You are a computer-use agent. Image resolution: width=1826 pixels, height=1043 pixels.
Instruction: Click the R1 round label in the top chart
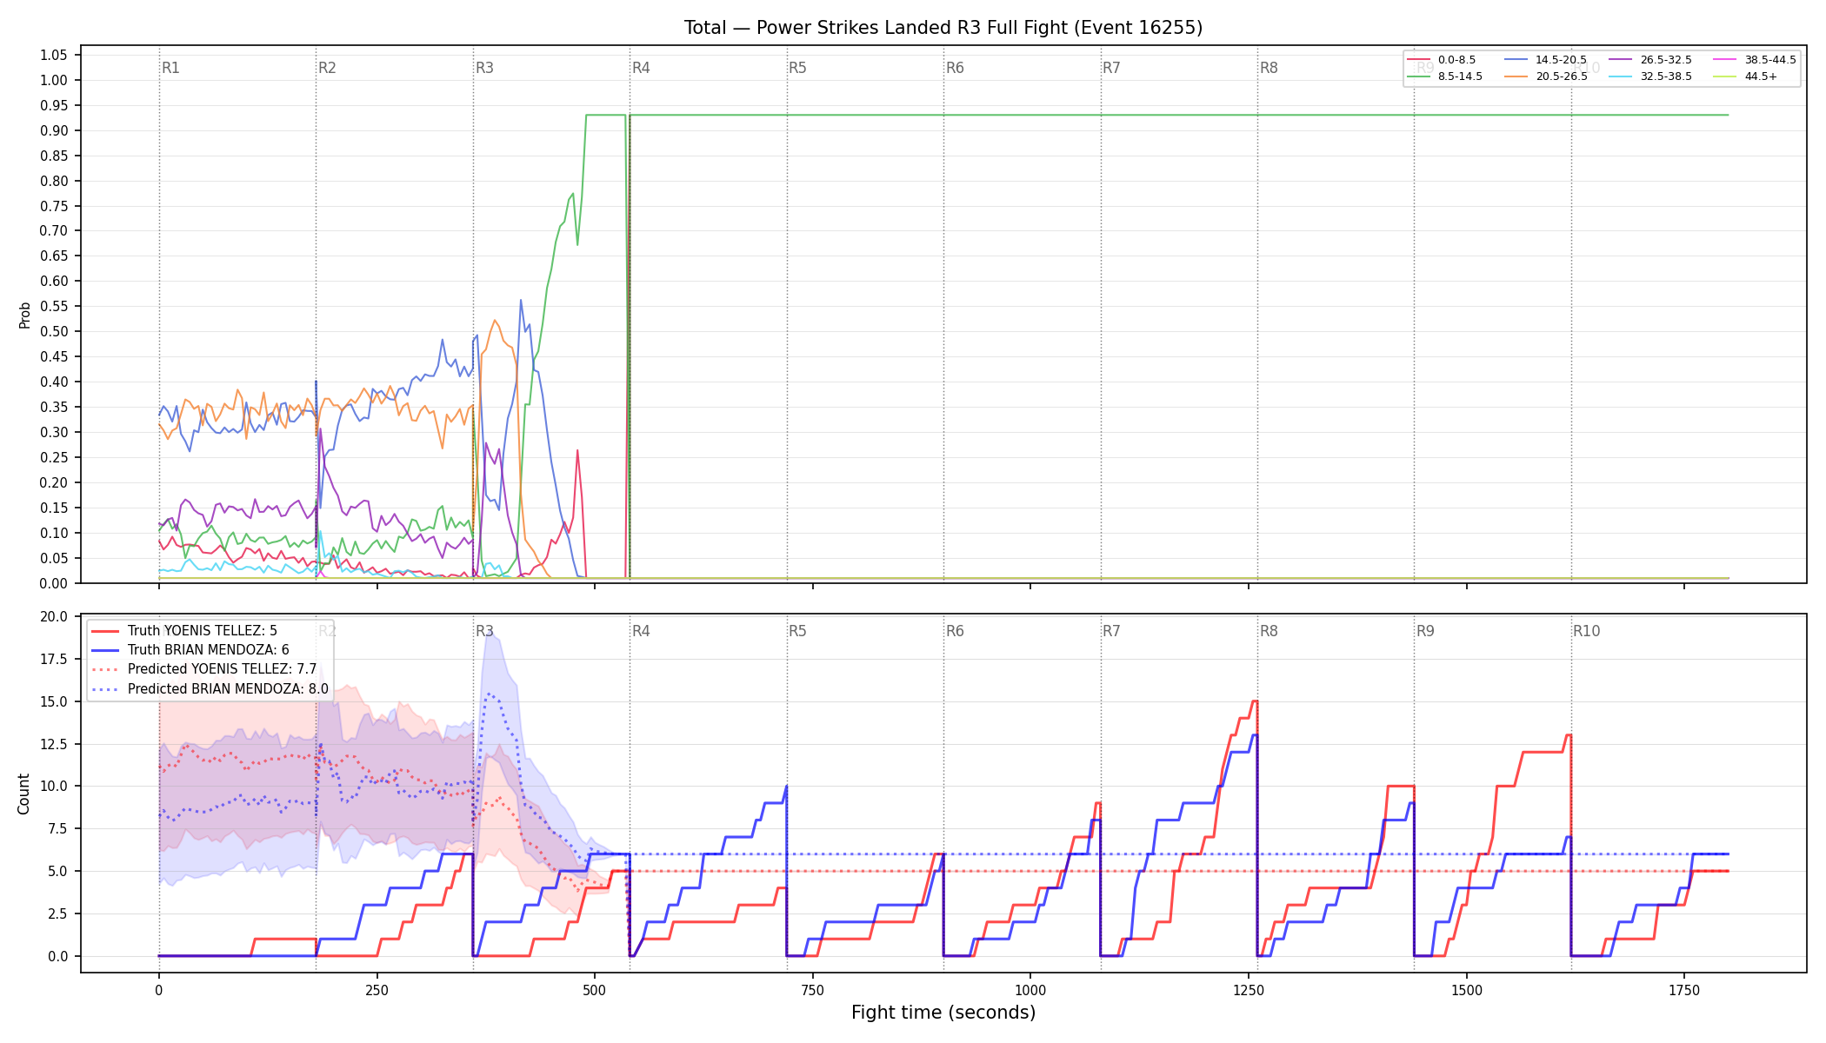coord(170,68)
